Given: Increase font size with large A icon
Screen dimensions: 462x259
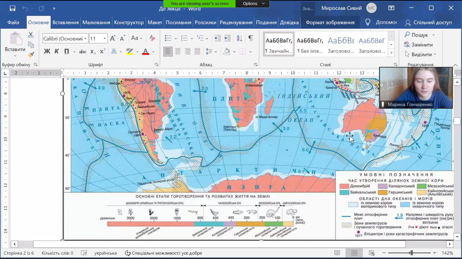Looking at the screenshot, I should (x=113, y=38).
